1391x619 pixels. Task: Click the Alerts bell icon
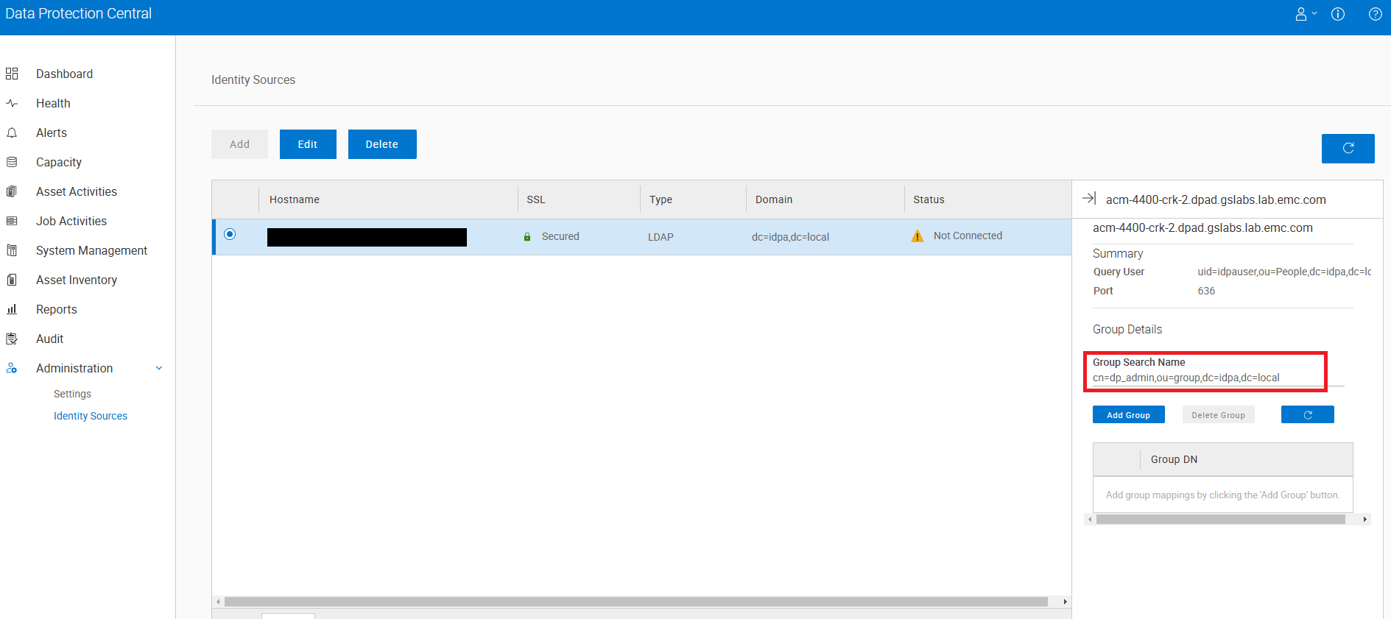pos(12,133)
